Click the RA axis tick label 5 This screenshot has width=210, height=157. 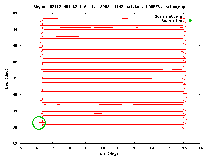[20, 148]
